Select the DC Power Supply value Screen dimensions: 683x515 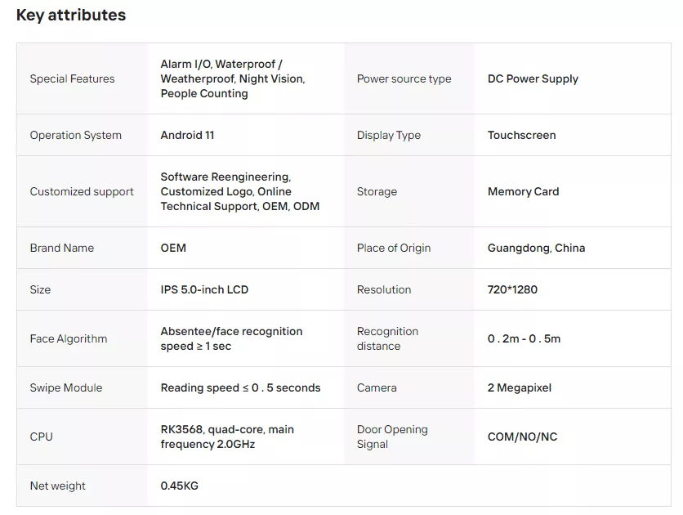pyautogui.click(x=533, y=78)
